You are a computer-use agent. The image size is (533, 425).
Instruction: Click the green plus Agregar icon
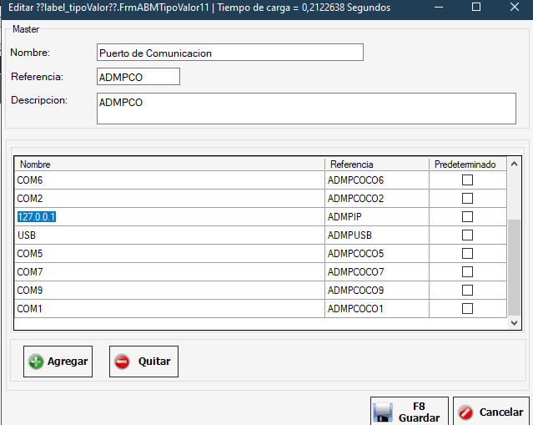pyautogui.click(x=36, y=362)
